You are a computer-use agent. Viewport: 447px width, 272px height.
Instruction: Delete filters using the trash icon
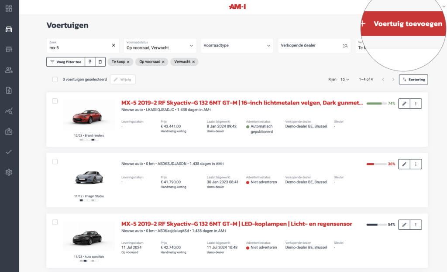pyautogui.click(x=100, y=62)
